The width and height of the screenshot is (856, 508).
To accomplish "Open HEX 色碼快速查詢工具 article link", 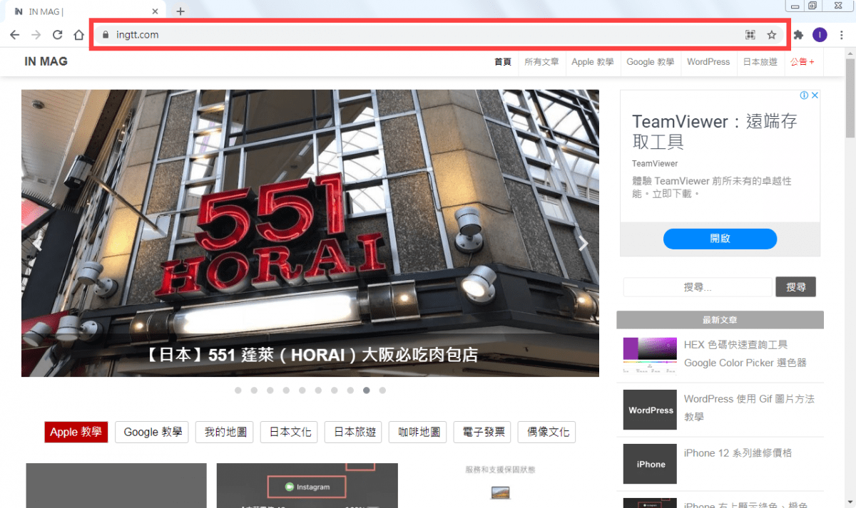I will pos(745,353).
